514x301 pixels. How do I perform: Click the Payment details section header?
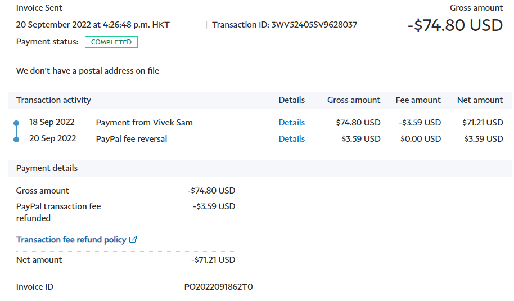point(47,168)
